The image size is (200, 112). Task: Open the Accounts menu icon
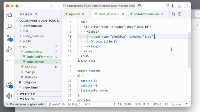point(9,85)
